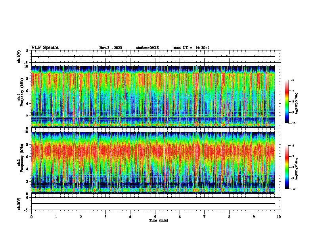Click the time axis tick label "1"
Screen dimensions: 314x243
(56, 217)
